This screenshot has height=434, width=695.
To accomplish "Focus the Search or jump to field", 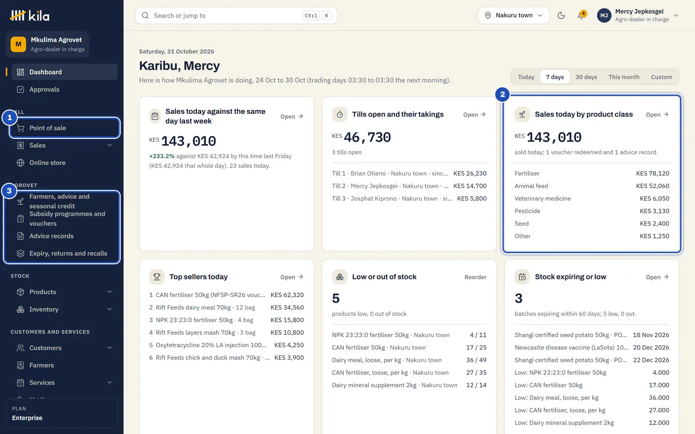I will click(x=236, y=15).
